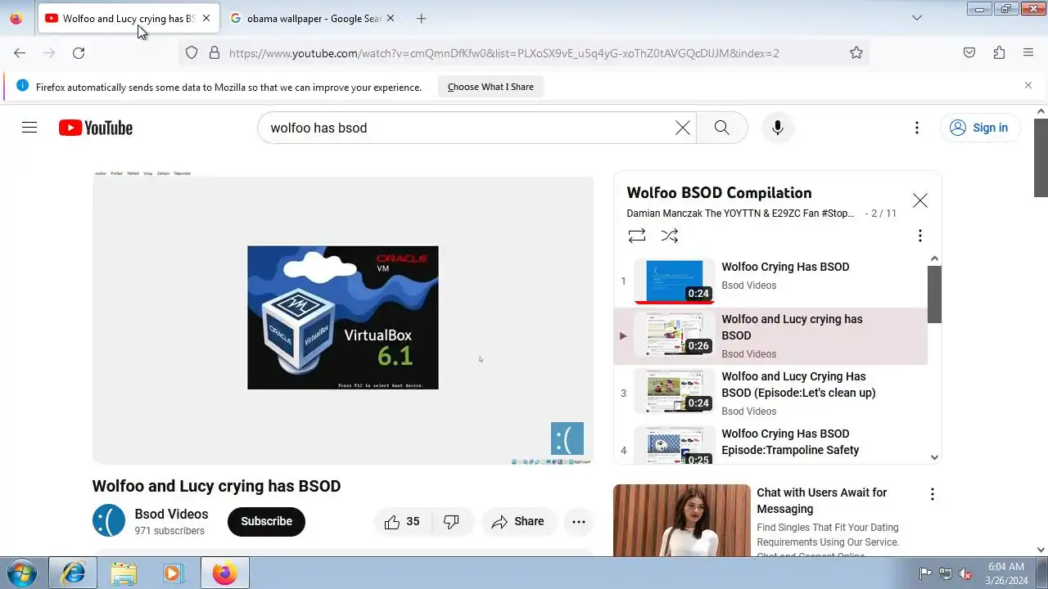Viewport: 1048px width, 589px height.
Task: Select Wolfoo and Lucy crying has BSOD playlist item
Action: [x=770, y=336]
